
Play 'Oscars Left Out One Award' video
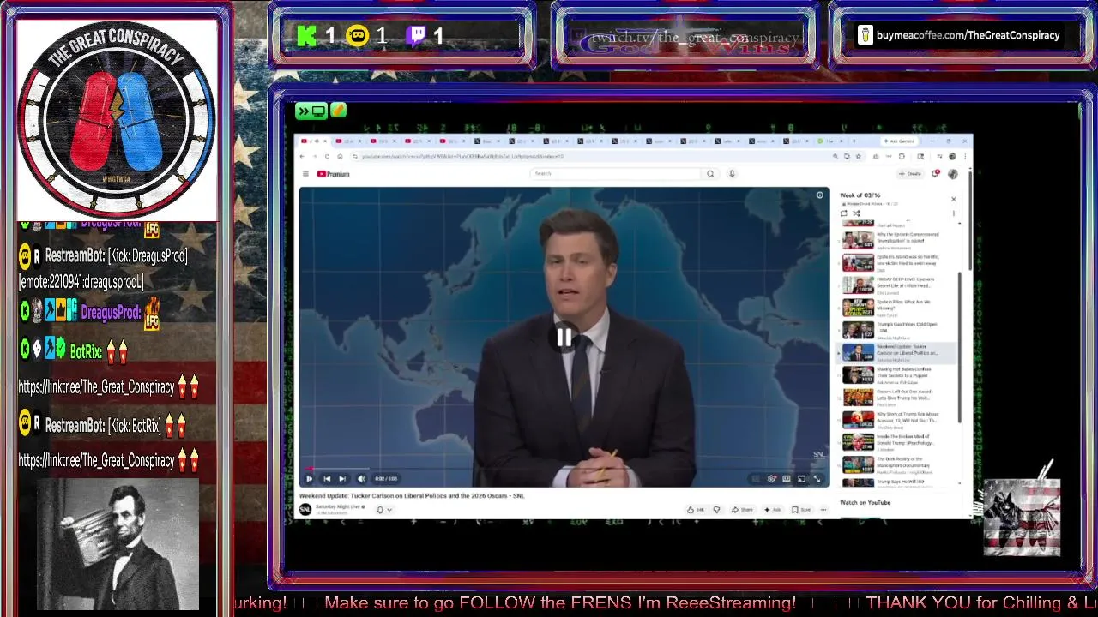pyautogui.click(x=897, y=398)
